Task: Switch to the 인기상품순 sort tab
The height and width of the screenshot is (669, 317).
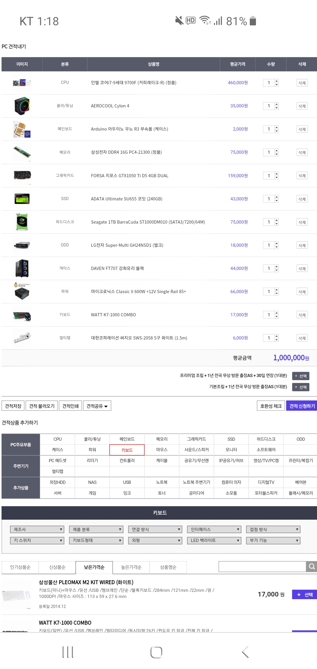Action: 20,567
